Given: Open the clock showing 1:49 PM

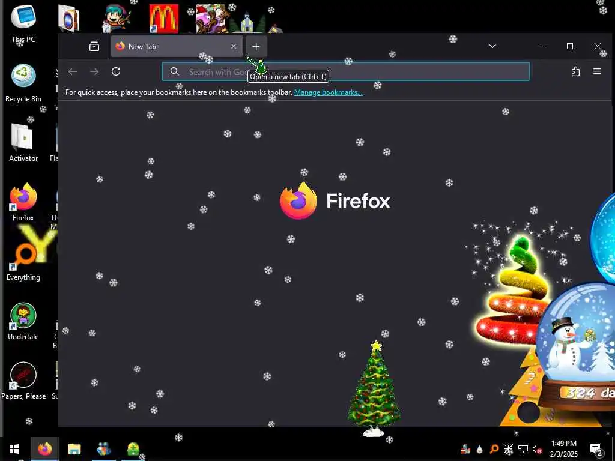Looking at the screenshot, I should [x=563, y=449].
